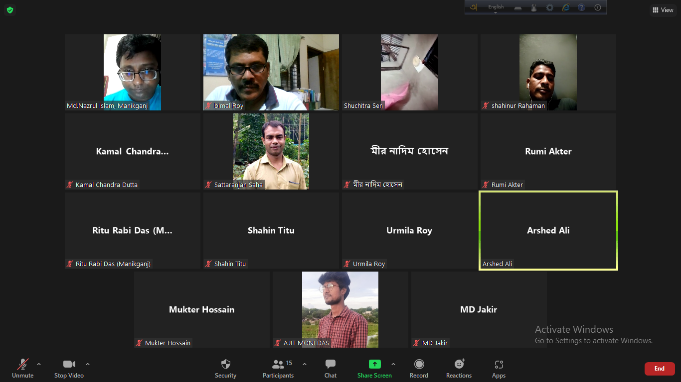681x382 pixels.
Task: Click the Shahin Titu name label
Action: click(x=230, y=264)
